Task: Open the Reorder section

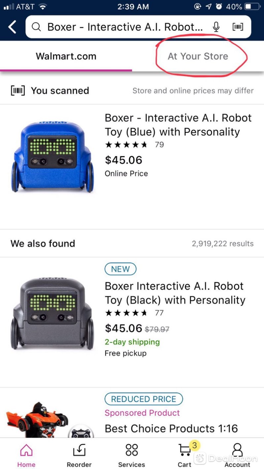Action: pos(79,455)
